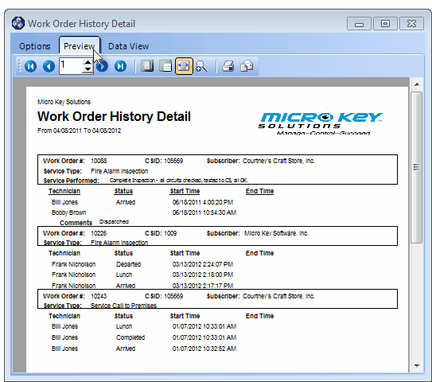Email the report using envelope icon

[247, 66]
